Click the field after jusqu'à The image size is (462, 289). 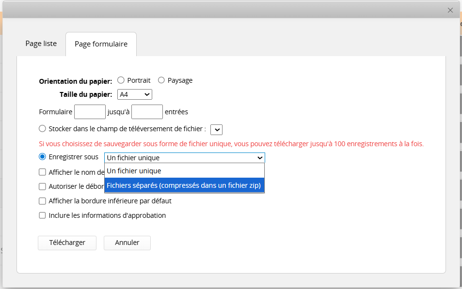point(147,112)
